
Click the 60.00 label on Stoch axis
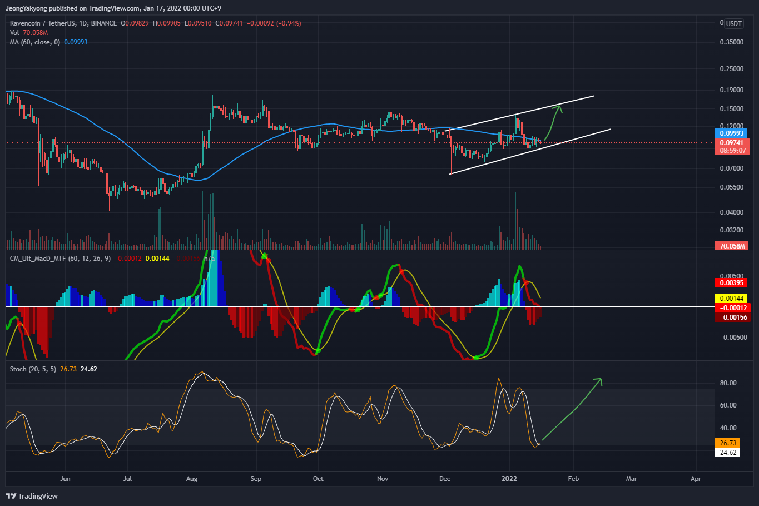(728, 405)
